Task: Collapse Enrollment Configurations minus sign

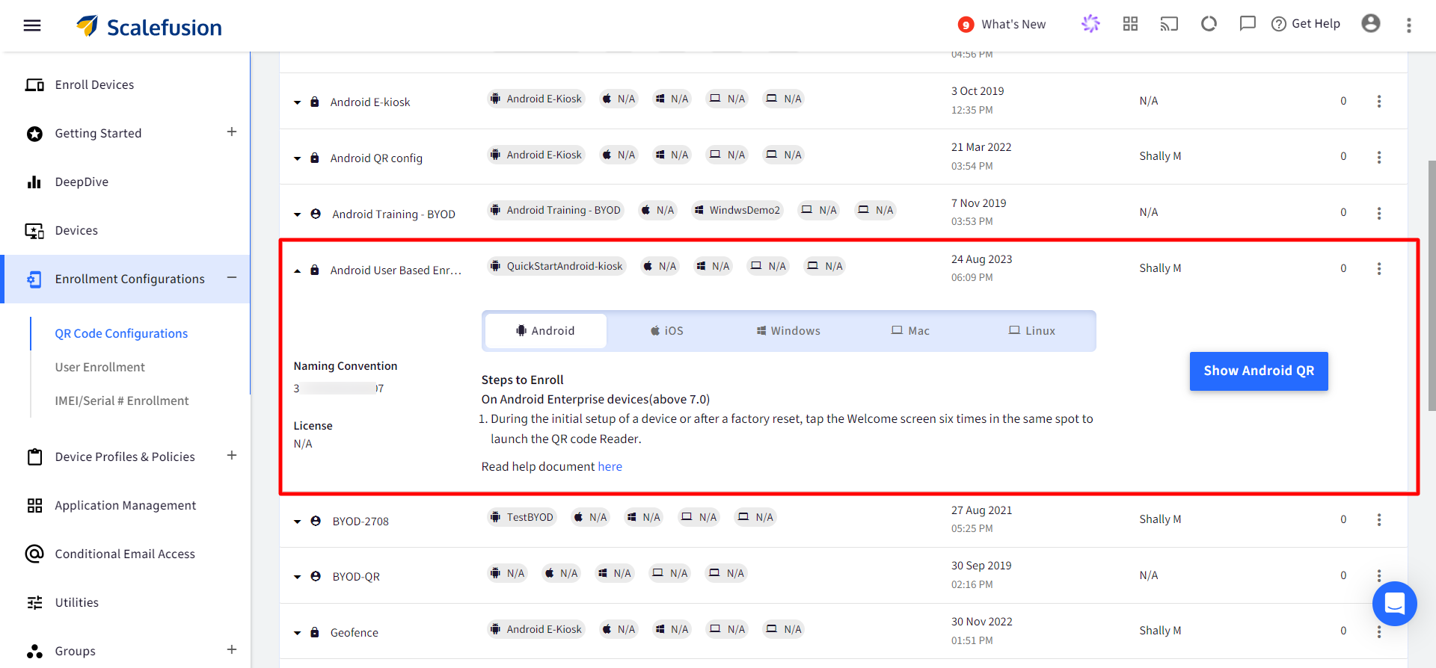Action: coord(232,278)
